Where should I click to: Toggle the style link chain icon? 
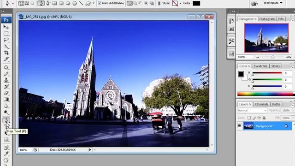pos(159,3)
